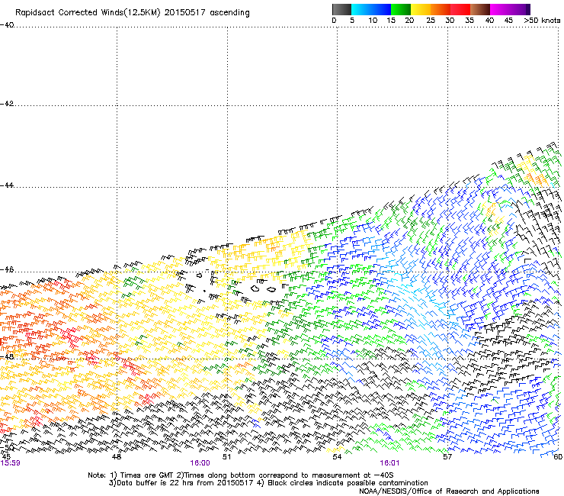Click the green 15-20 knots legend segment
This screenshot has width=564, height=496.
[x=401, y=9]
